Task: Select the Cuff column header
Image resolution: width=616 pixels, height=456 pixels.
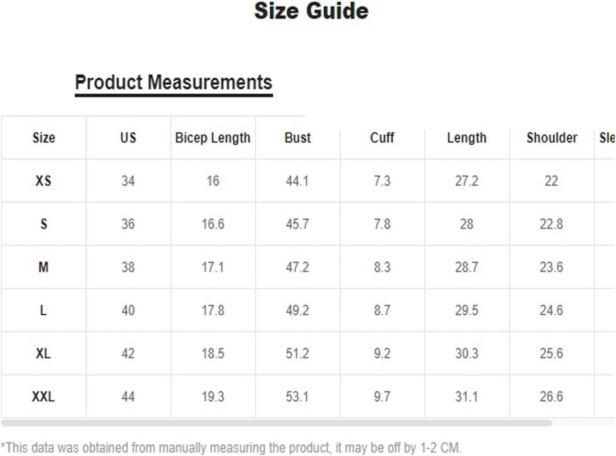Action: click(x=382, y=138)
